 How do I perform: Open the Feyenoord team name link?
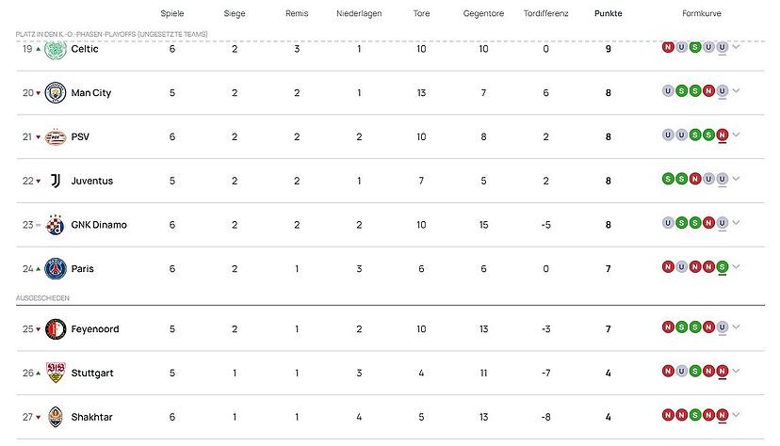point(95,329)
